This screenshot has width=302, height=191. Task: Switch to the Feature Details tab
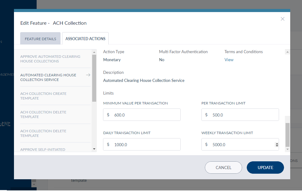(x=40, y=39)
